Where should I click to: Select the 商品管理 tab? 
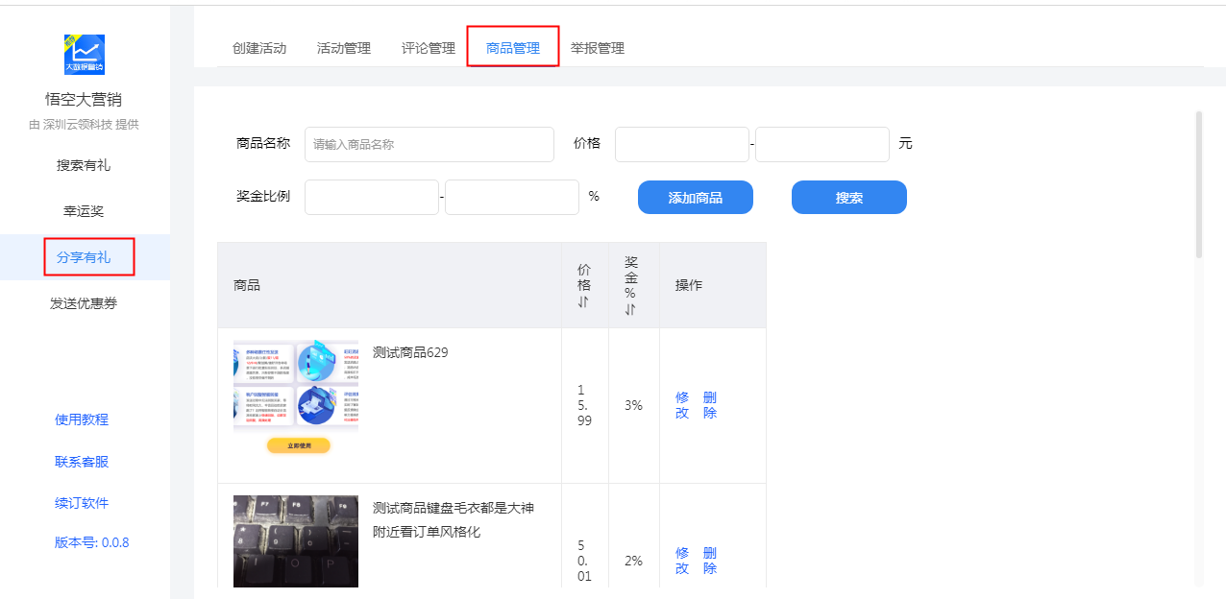point(513,48)
